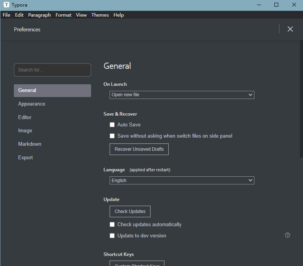The width and height of the screenshot is (303, 266).
Task: Minimize the Typora window
Action: (259, 5)
